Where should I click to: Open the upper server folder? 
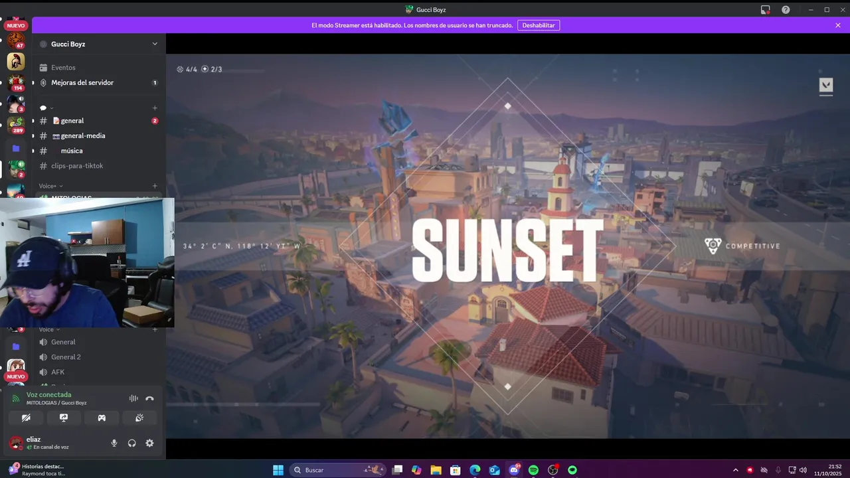click(x=16, y=149)
